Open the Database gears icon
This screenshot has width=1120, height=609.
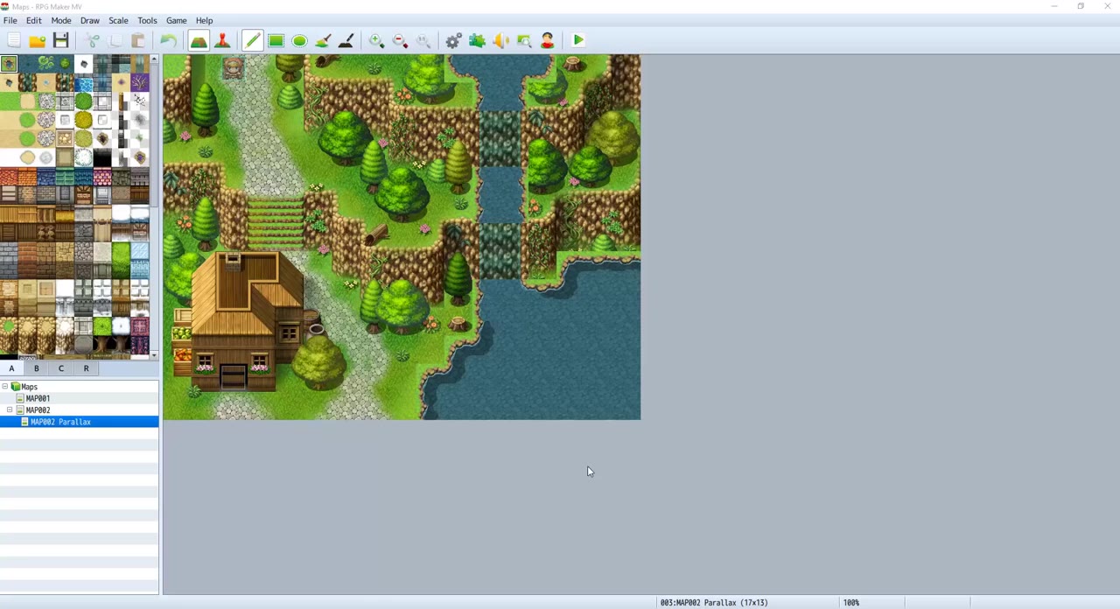click(453, 40)
